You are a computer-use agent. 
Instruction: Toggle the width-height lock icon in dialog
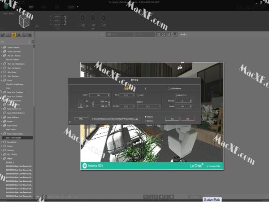(109, 104)
